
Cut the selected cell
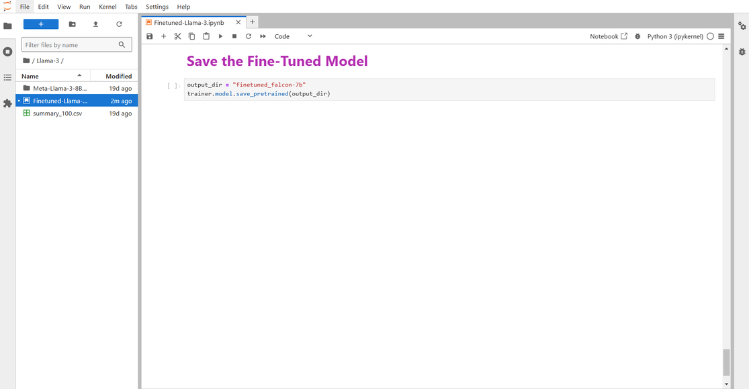pyautogui.click(x=178, y=36)
